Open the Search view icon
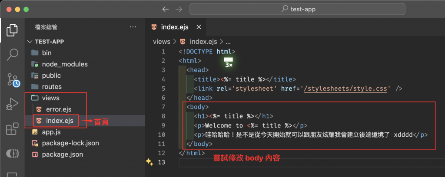Screen dimensions: 445x177 (13, 55)
